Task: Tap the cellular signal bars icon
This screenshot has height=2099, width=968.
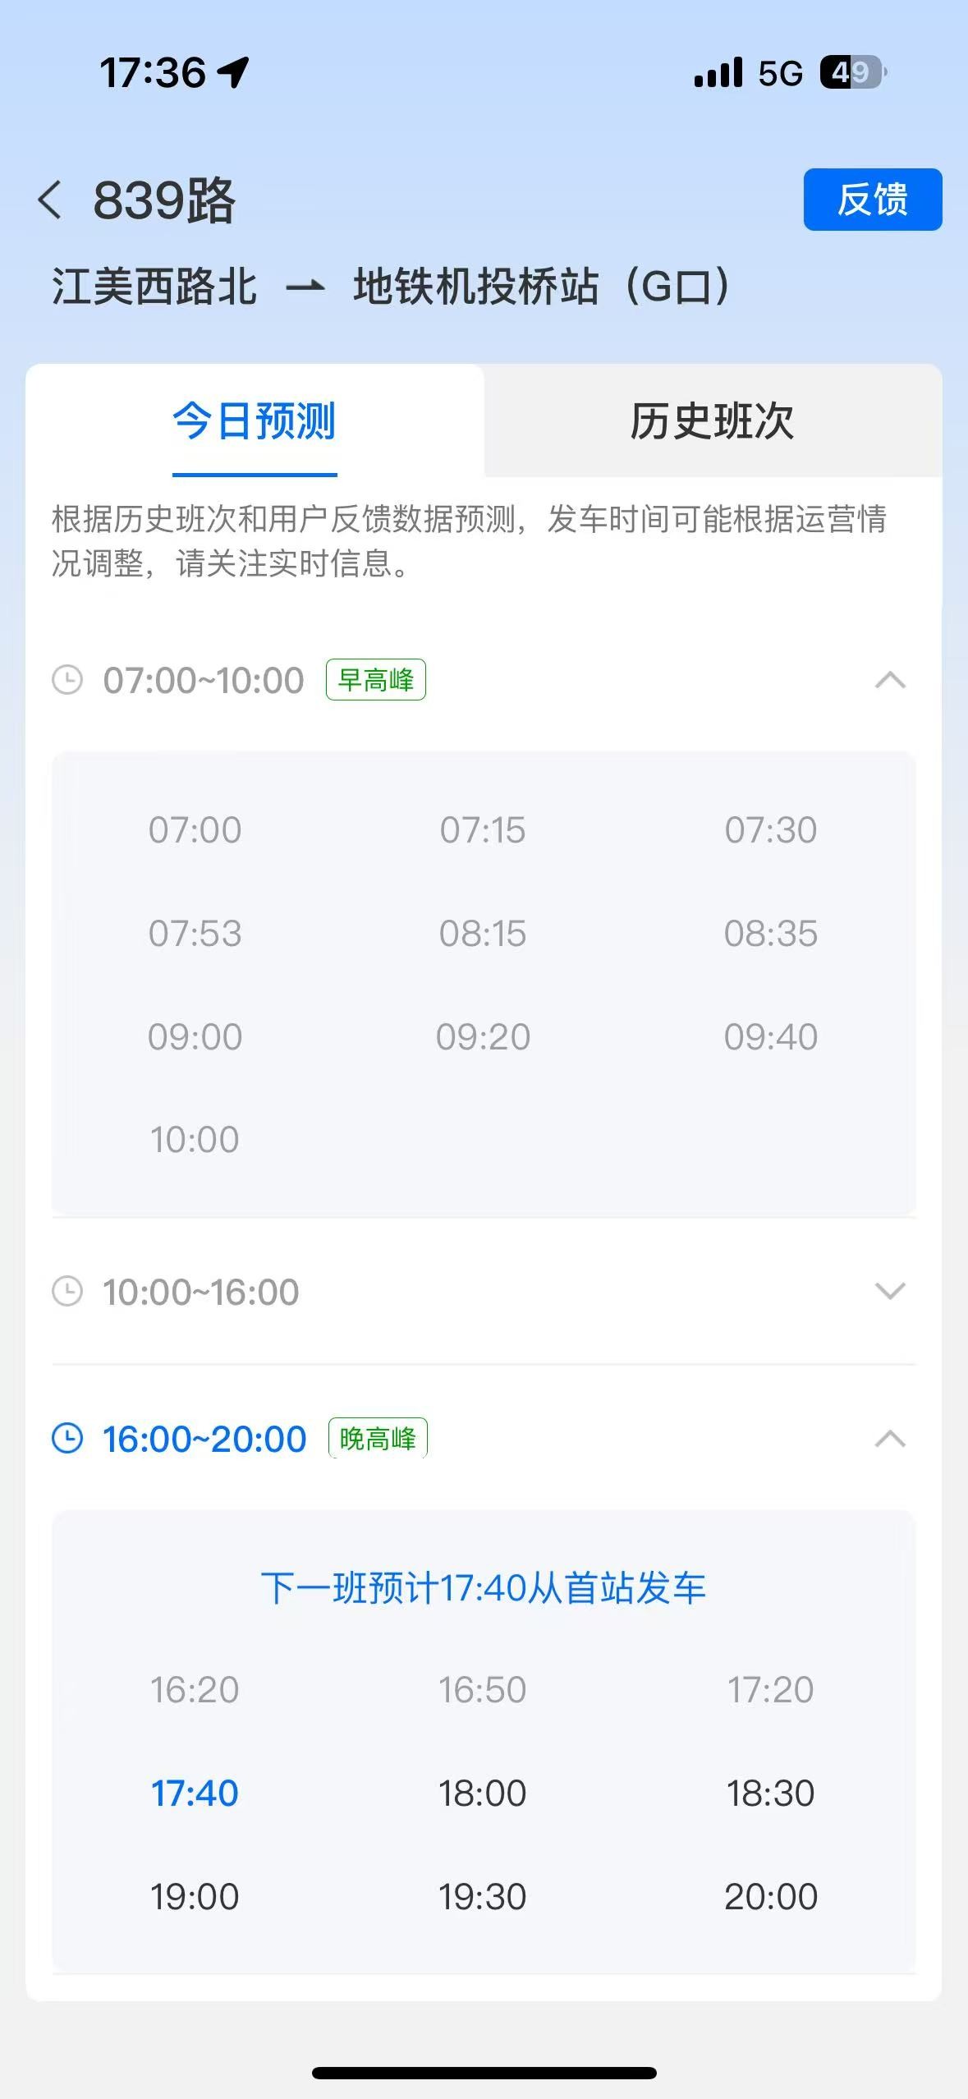Action: coord(718,72)
